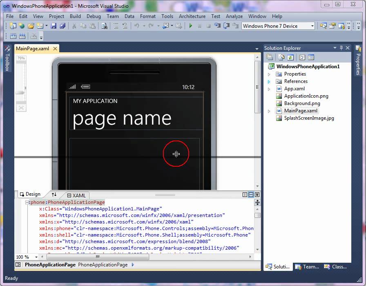This screenshot has width=366, height=286.
Task: Open the Architecture menu
Action: tap(192, 16)
